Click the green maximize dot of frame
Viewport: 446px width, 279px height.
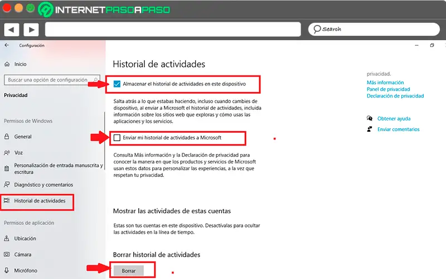tap(31, 8)
